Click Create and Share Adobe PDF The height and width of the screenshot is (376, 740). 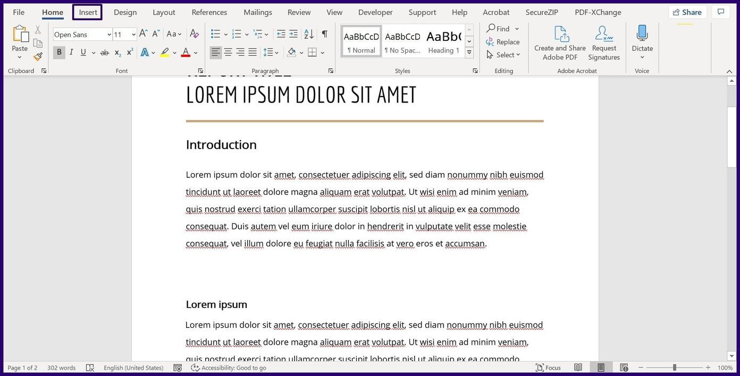(559, 42)
